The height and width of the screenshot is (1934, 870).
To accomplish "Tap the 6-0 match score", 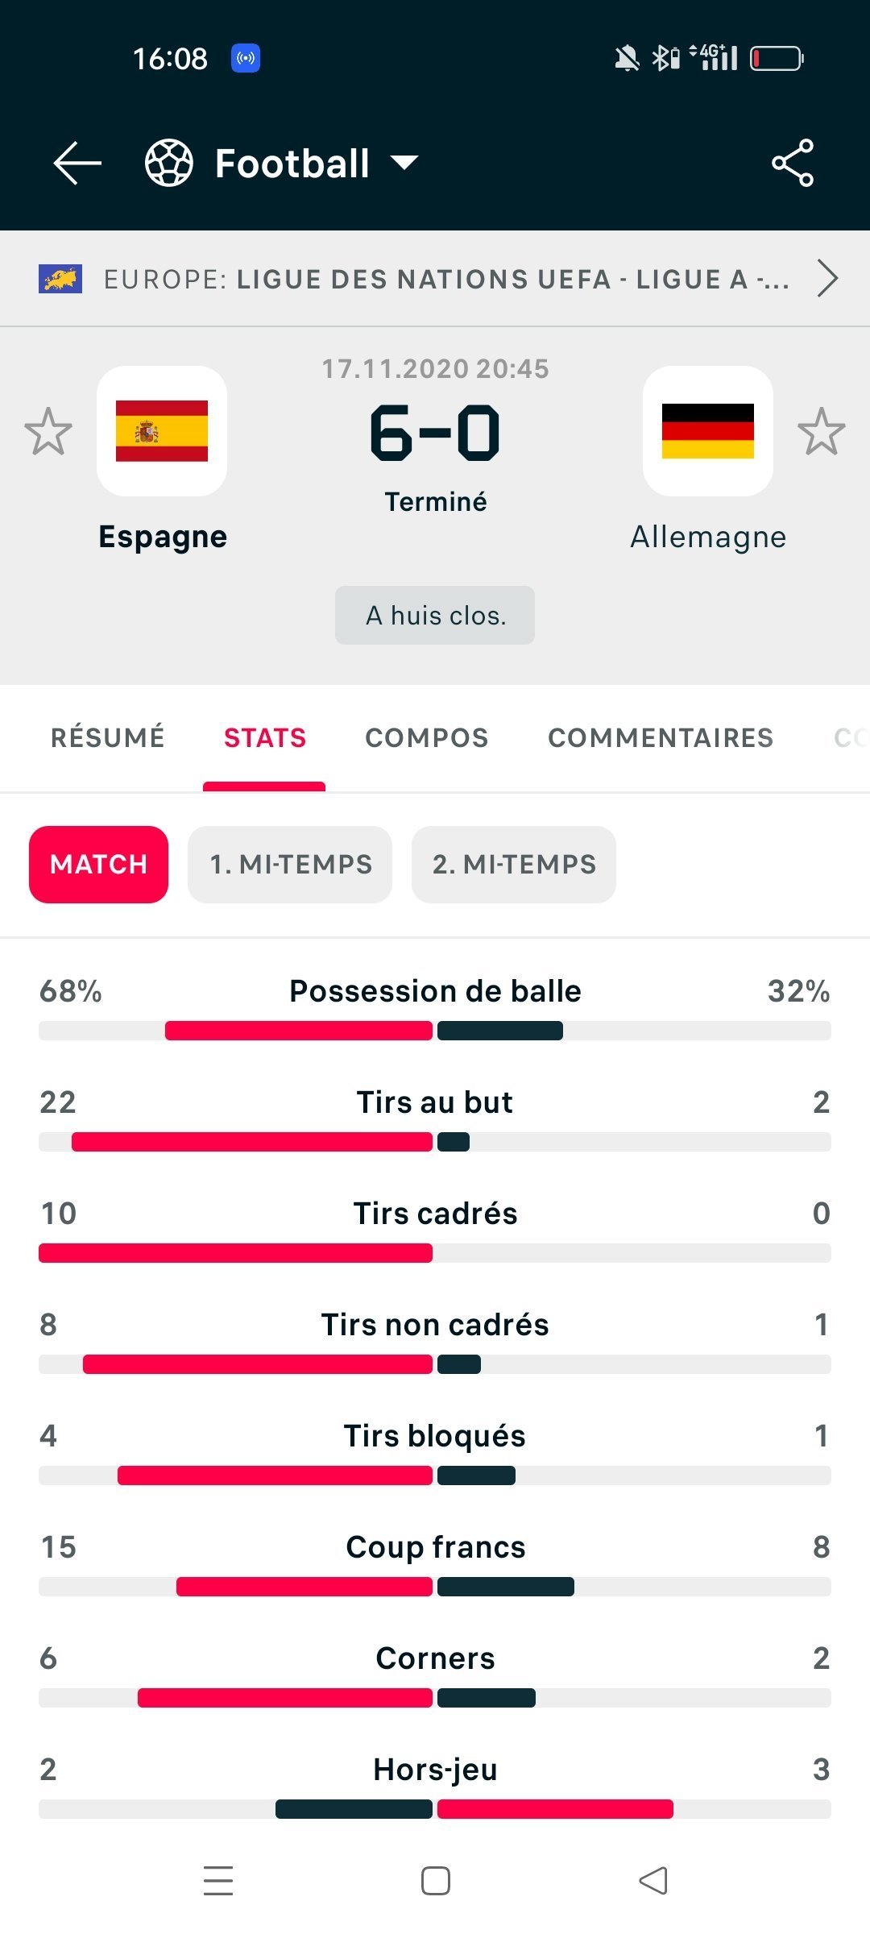I will [435, 433].
